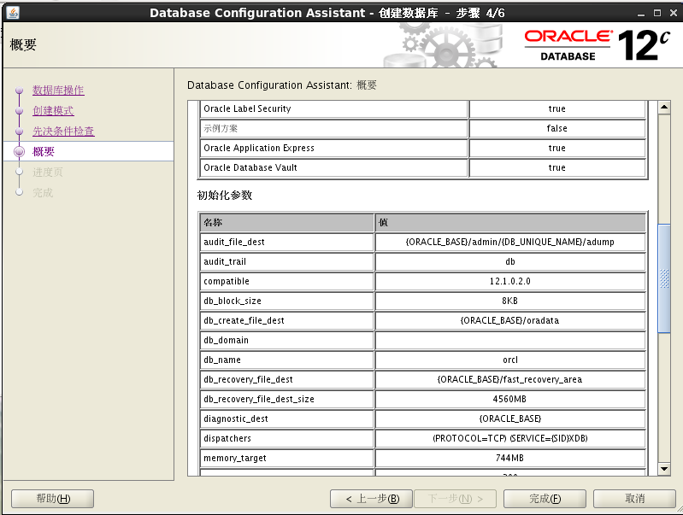Click the scrollbar down arrow
Viewport: 683px width, 515px height.
point(664,469)
